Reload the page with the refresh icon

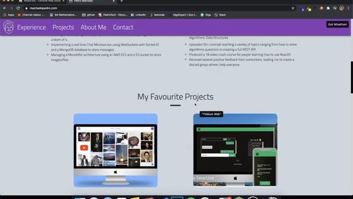click(18, 8)
